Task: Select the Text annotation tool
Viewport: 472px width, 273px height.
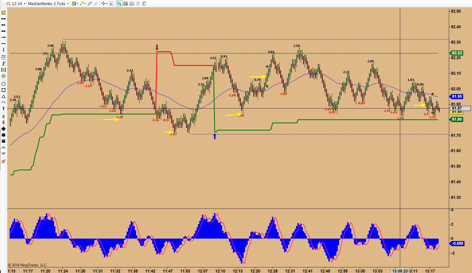Action: [3, 109]
